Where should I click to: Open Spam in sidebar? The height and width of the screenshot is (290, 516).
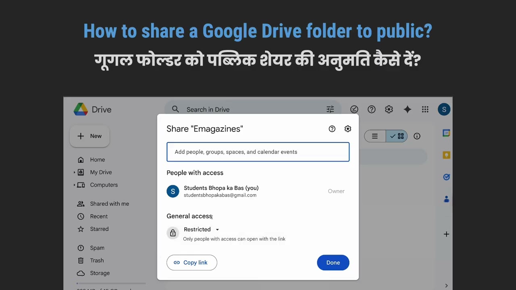97,248
